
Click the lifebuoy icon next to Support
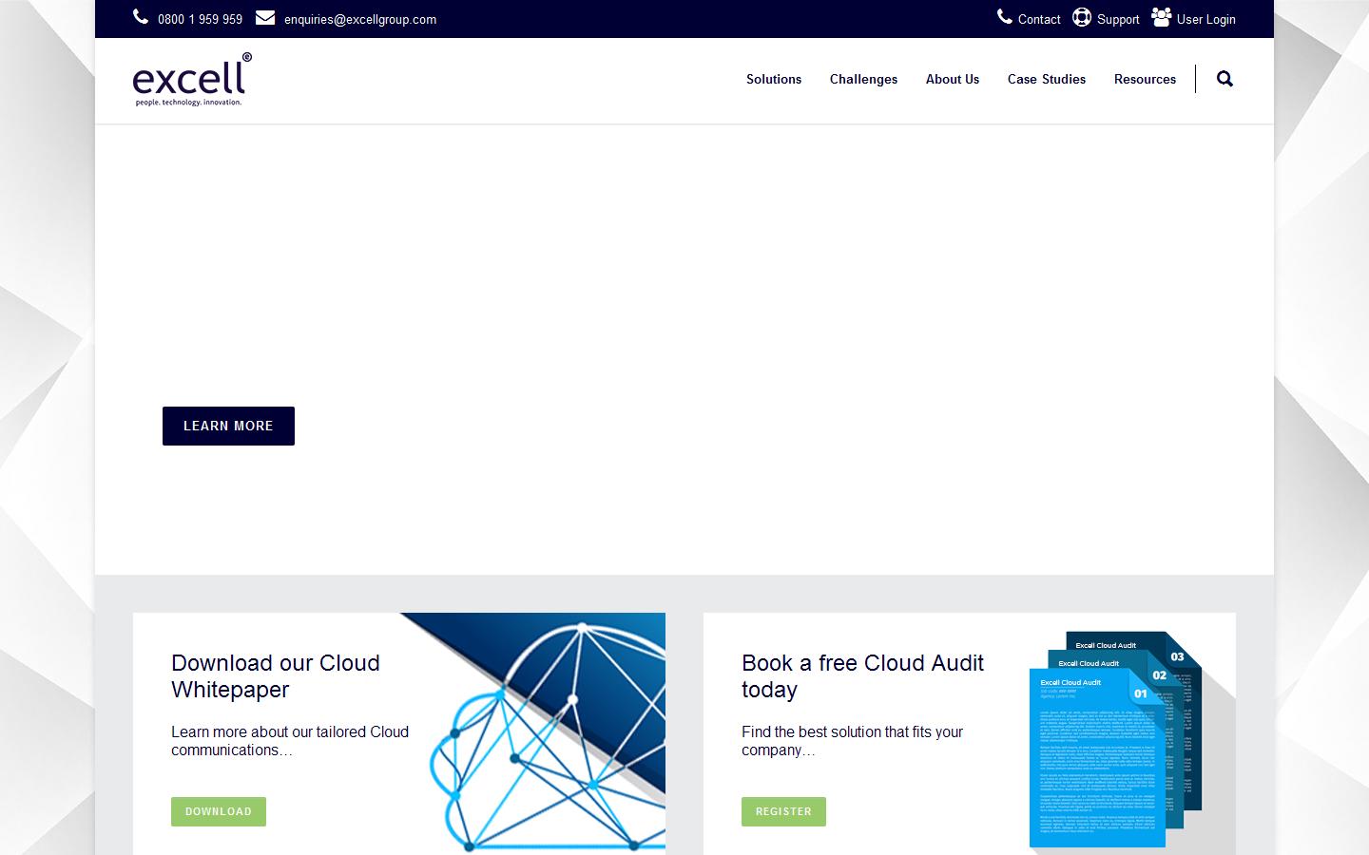click(x=1081, y=17)
